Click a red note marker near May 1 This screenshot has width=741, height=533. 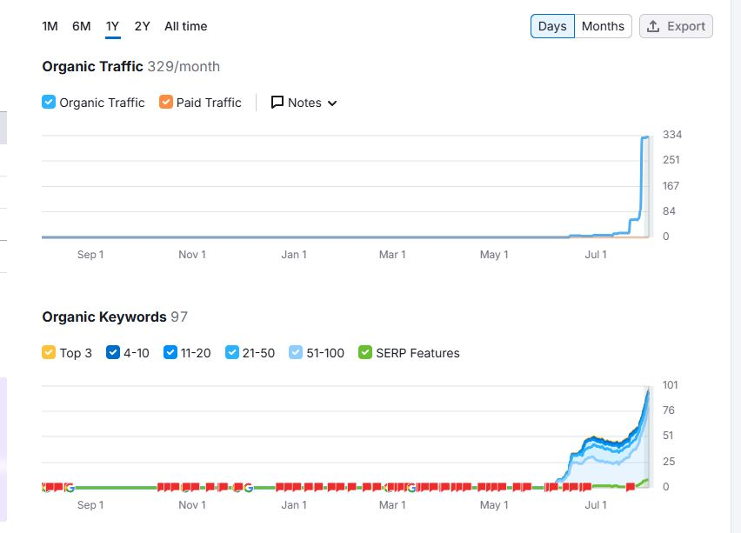click(x=494, y=487)
